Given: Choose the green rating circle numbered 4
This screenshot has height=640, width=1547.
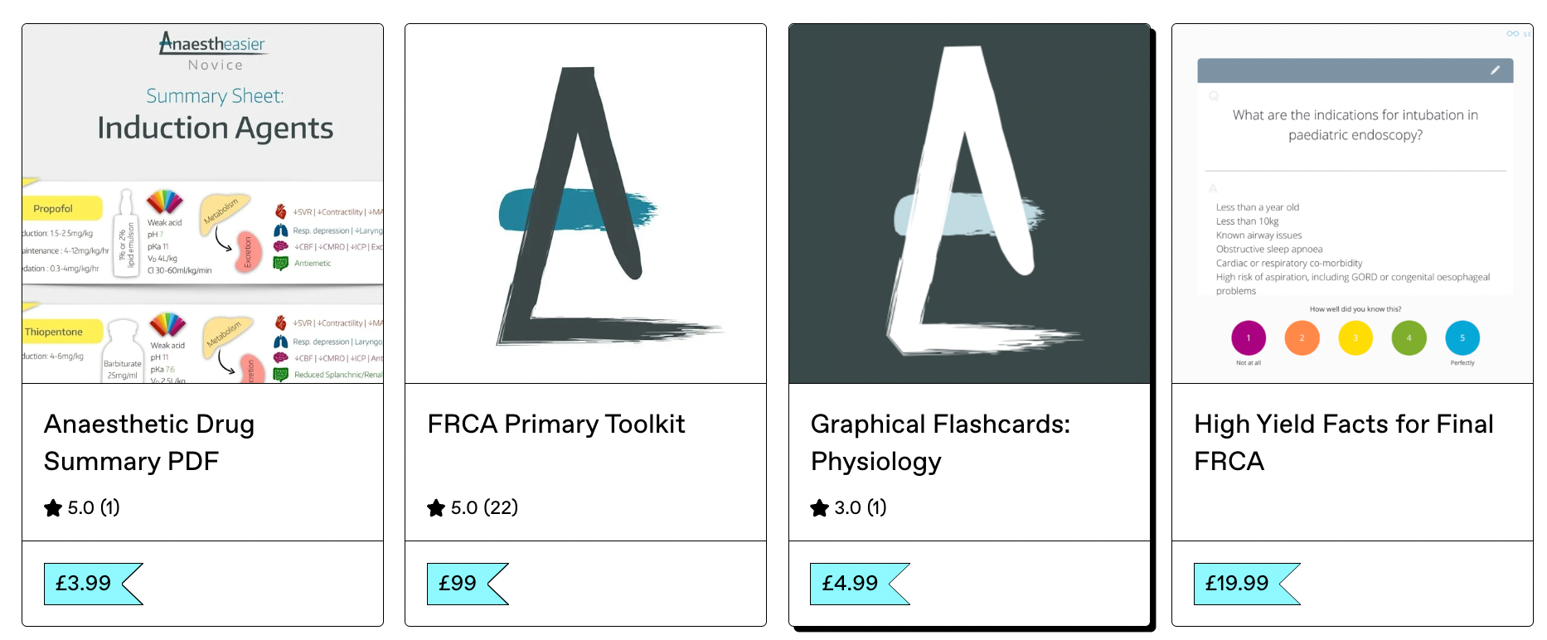Looking at the screenshot, I should pos(1409,337).
